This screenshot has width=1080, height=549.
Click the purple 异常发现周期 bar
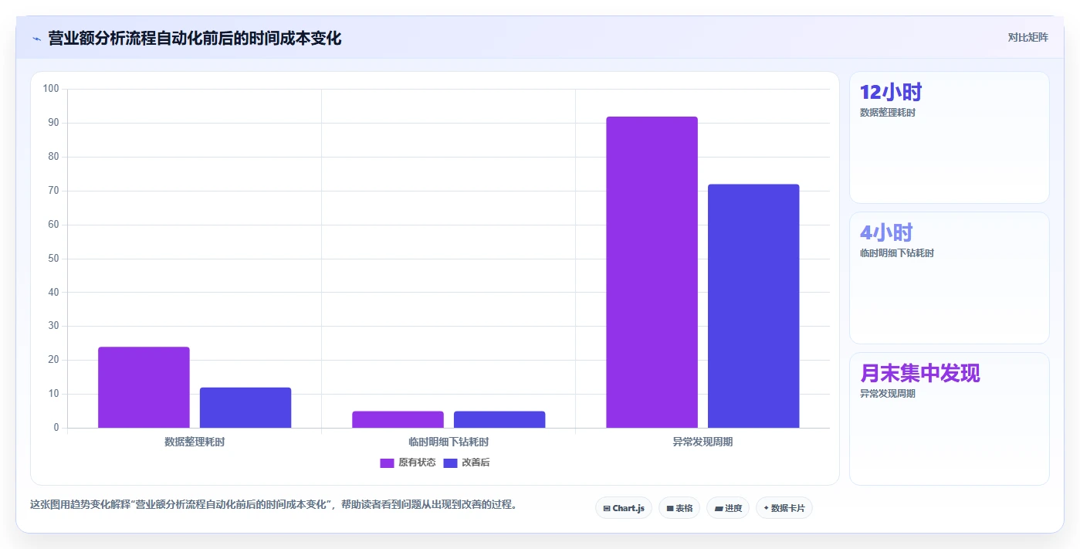[x=652, y=272]
